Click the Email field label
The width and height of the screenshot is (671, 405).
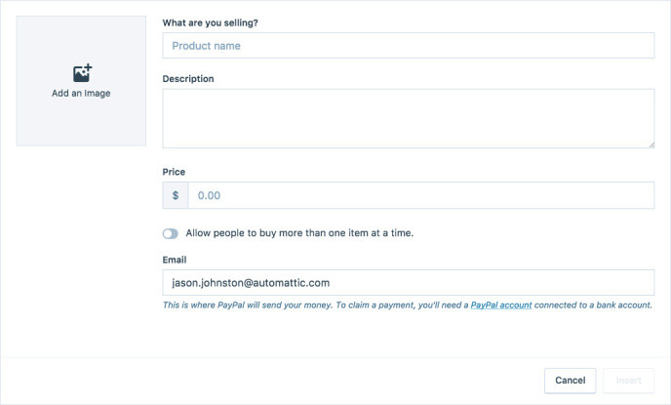175,260
